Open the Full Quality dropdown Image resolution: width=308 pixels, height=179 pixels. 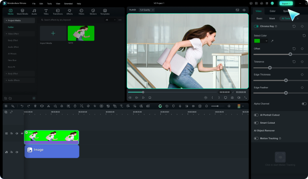coord(147,9)
